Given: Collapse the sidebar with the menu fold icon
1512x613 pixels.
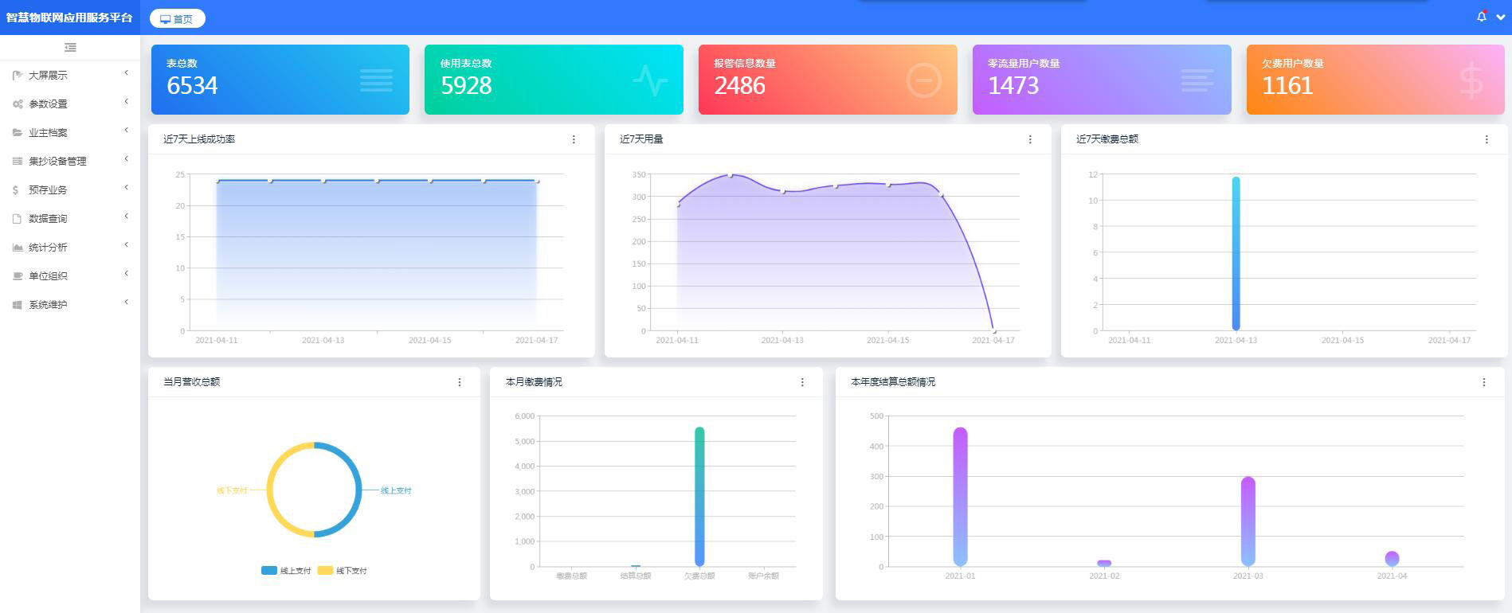Looking at the screenshot, I should (x=70, y=48).
